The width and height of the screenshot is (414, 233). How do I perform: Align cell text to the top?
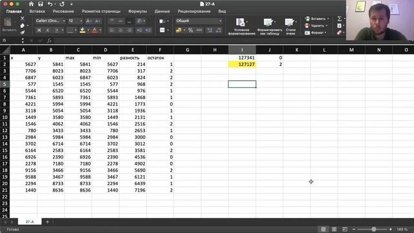(112, 21)
